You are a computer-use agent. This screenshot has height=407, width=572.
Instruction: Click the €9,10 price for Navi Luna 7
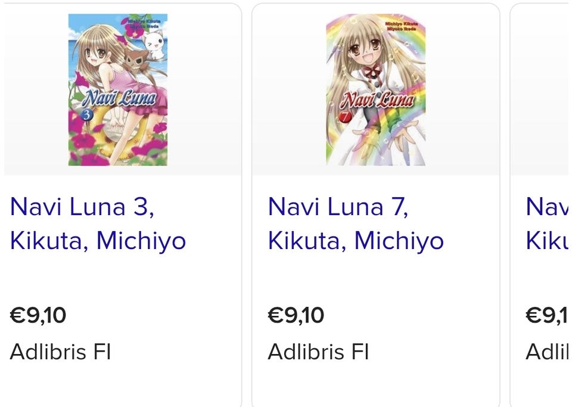click(296, 315)
